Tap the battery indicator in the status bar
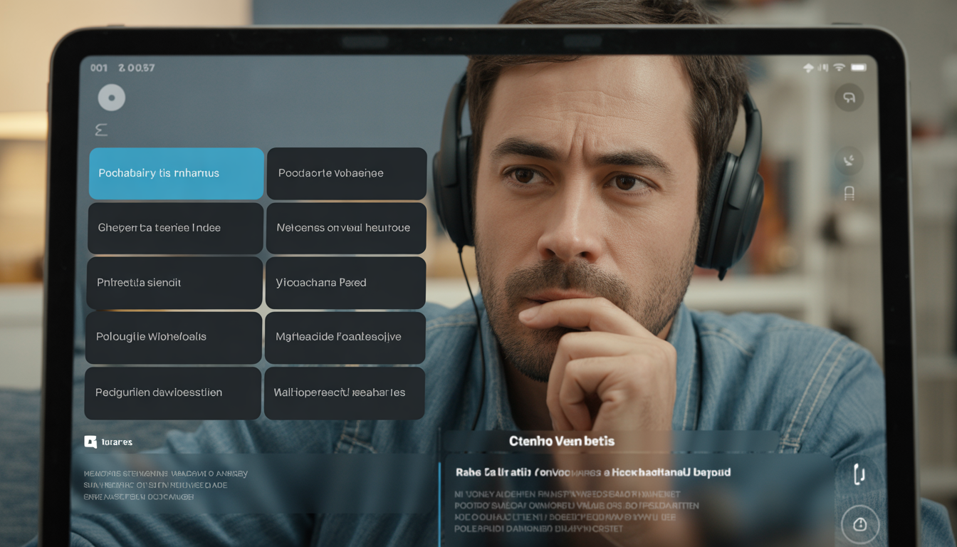957x547 pixels. (859, 68)
